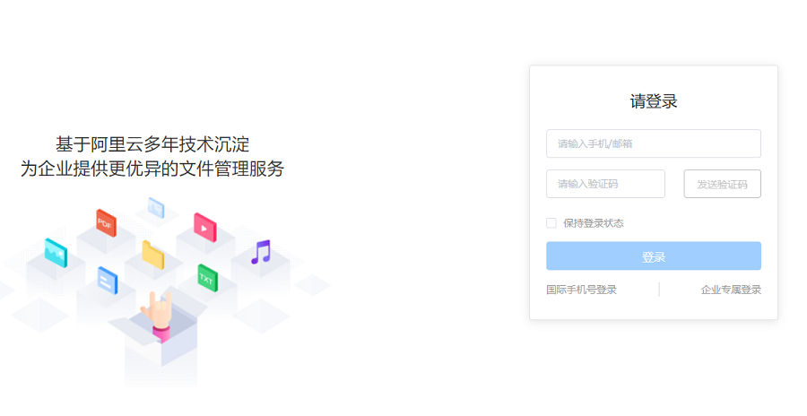
Task: Click the blue 登录 button
Action: coord(653,256)
